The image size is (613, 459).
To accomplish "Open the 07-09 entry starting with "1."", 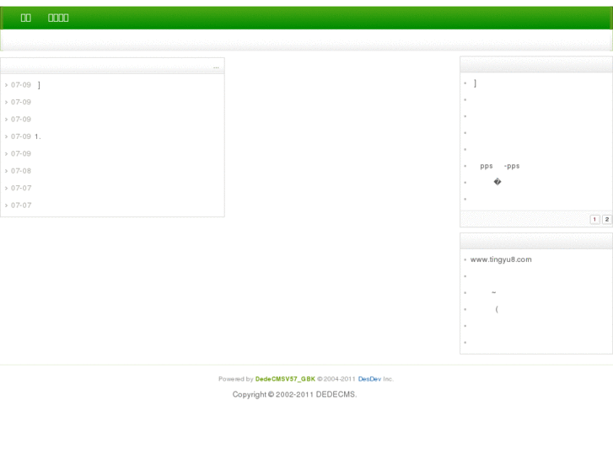I will (38, 136).
